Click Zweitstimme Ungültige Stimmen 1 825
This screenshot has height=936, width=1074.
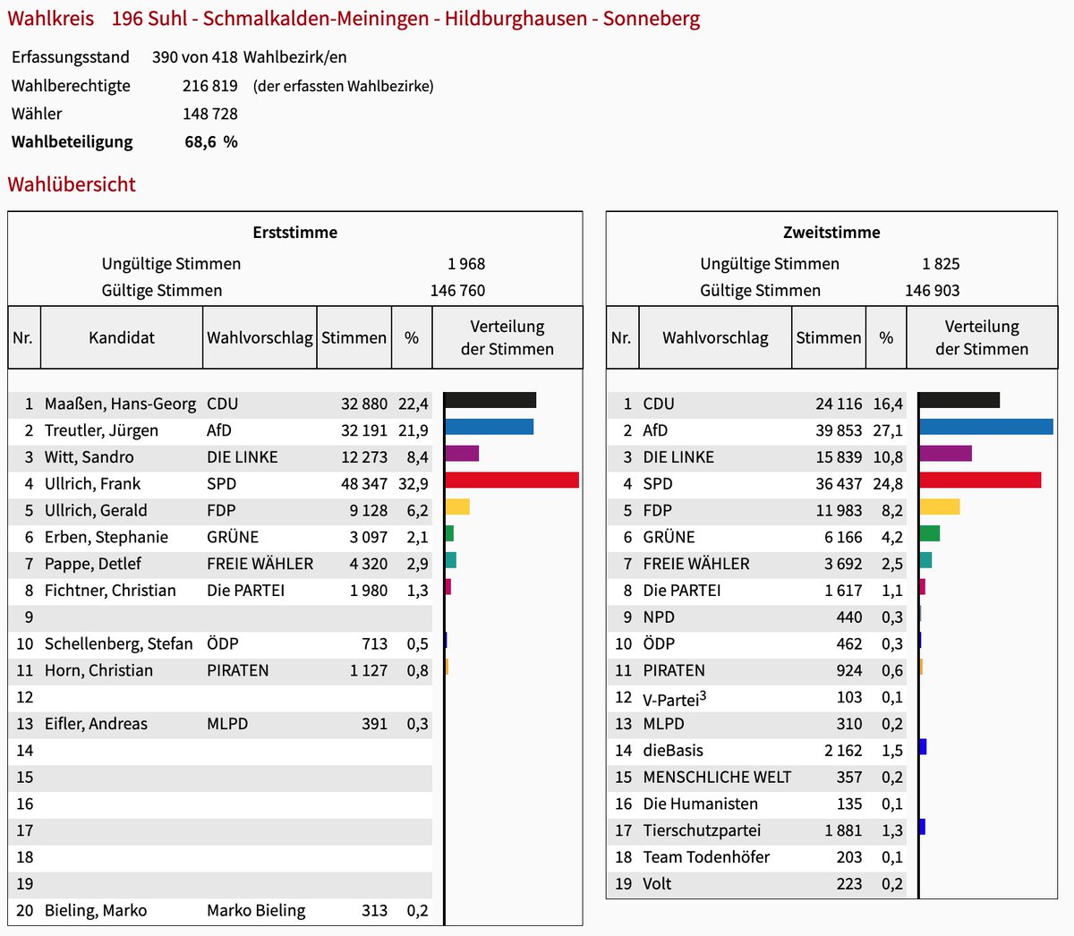pos(941,264)
